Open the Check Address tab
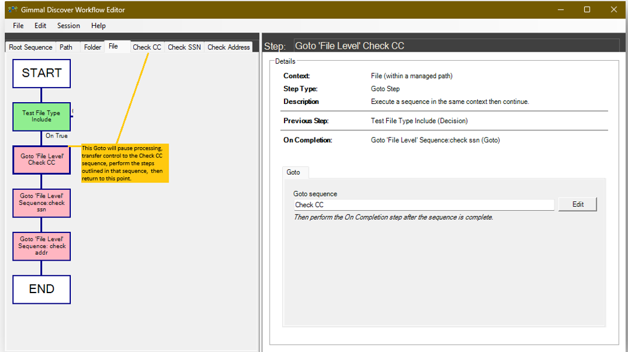The image size is (628, 352). pos(229,47)
